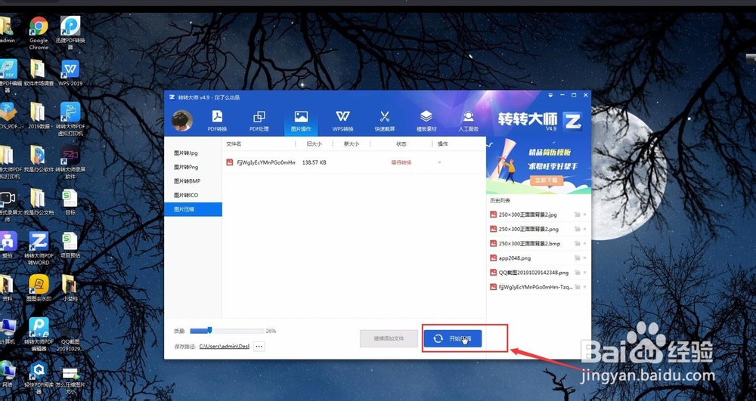Open the 迅捷PDF转换器 desktop shortcut
This screenshot has height=401, width=756.
[x=70, y=33]
